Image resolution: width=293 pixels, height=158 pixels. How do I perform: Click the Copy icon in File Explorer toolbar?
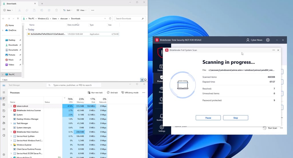[27, 10]
